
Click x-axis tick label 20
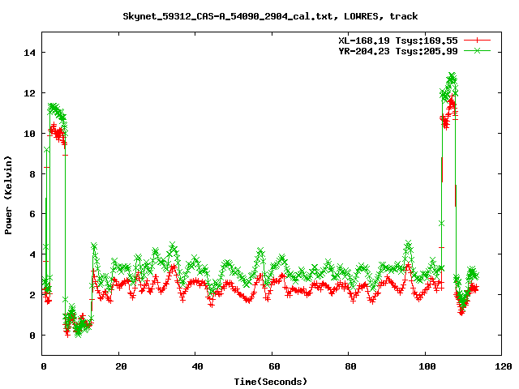coord(121,366)
